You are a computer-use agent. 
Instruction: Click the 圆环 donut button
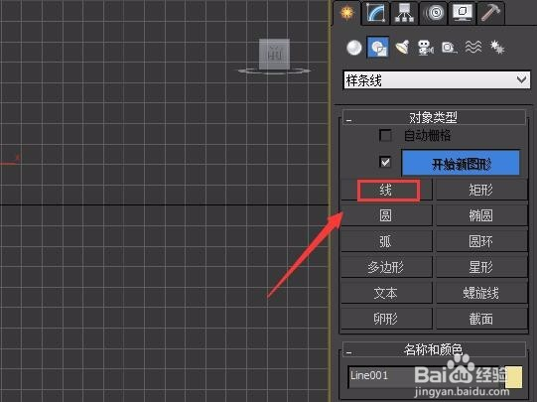481,241
